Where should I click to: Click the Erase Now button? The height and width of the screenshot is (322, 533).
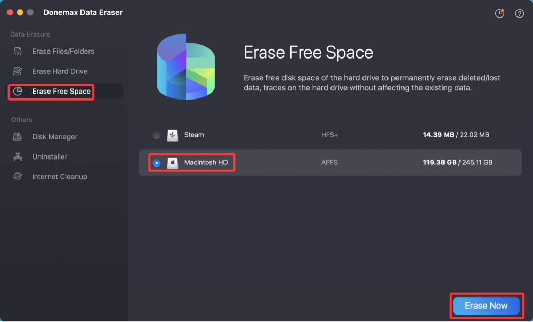point(486,306)
